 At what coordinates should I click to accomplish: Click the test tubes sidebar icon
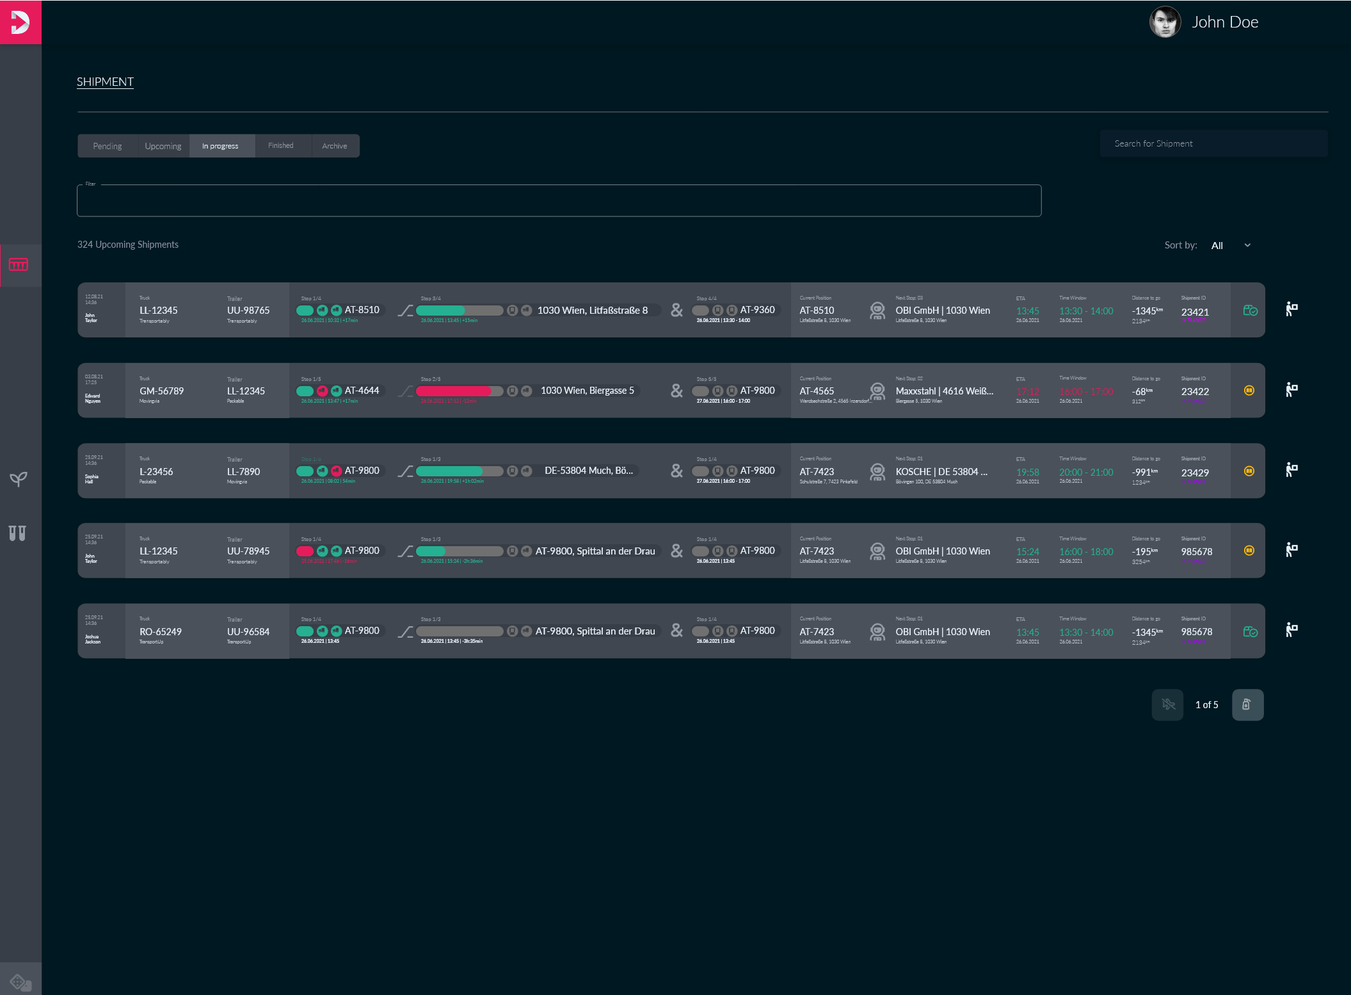(17, 533)
